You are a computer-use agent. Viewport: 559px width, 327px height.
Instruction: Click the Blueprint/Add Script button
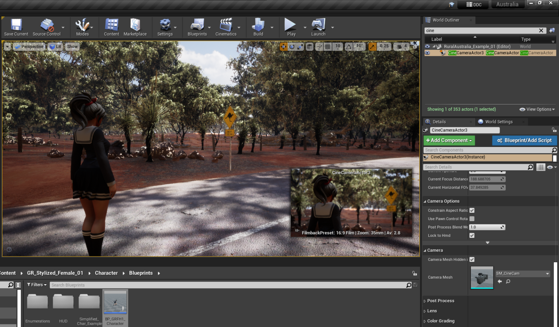tap(524, 140)
